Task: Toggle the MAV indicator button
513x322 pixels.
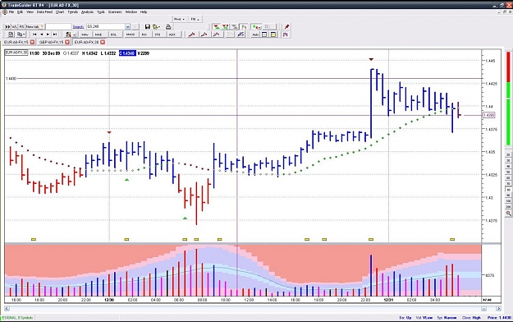Action: click(x=85, y=34)
